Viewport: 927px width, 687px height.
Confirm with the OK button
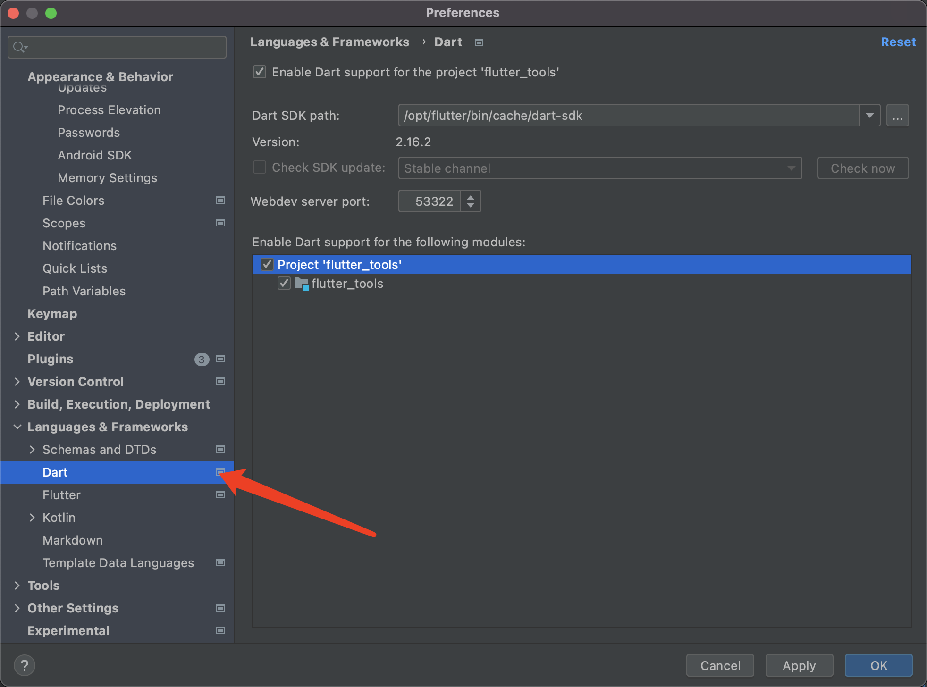pos(879,665)
